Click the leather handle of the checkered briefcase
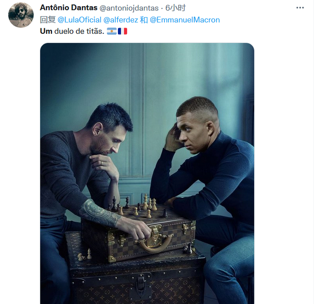This screenshot has width=314, height=304. (x=154, y=246)
